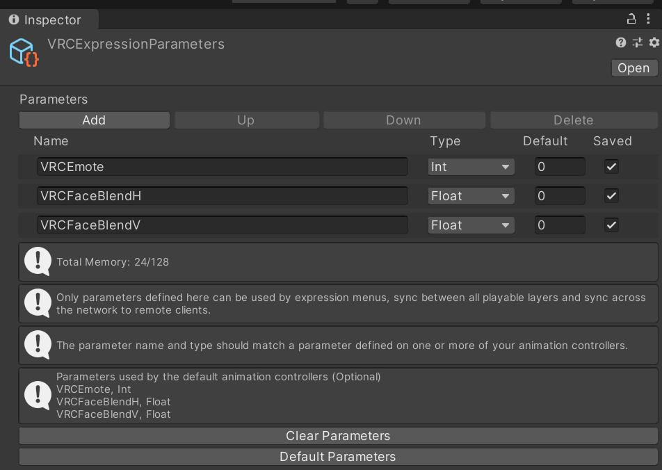The height and width of the screenshot is (470, 662).
Task: Click the Delete button
Action: coord(574,120)
